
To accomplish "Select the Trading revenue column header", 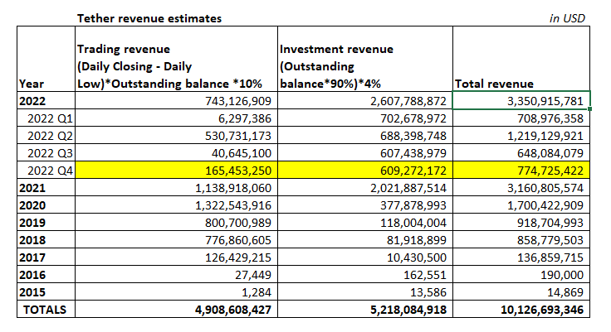I will pos(176,59).
